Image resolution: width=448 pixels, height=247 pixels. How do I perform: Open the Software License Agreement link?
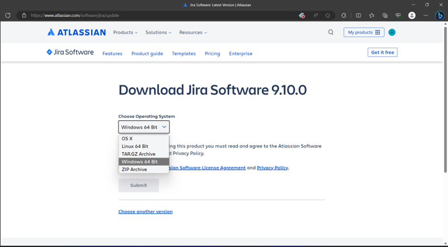coord(207,168)
